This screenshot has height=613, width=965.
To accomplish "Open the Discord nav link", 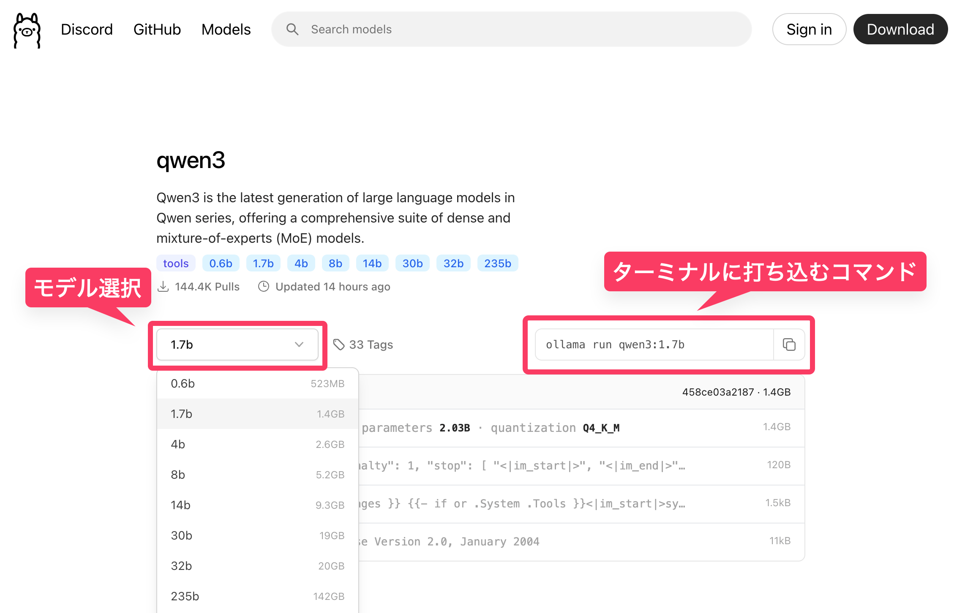I will pyautogui.click(x=87, y=30).
